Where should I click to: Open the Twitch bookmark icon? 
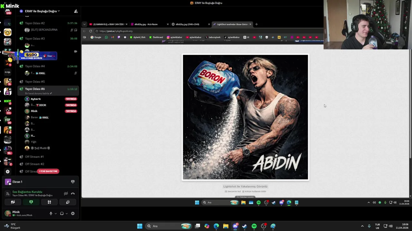[x=119, y=37]
